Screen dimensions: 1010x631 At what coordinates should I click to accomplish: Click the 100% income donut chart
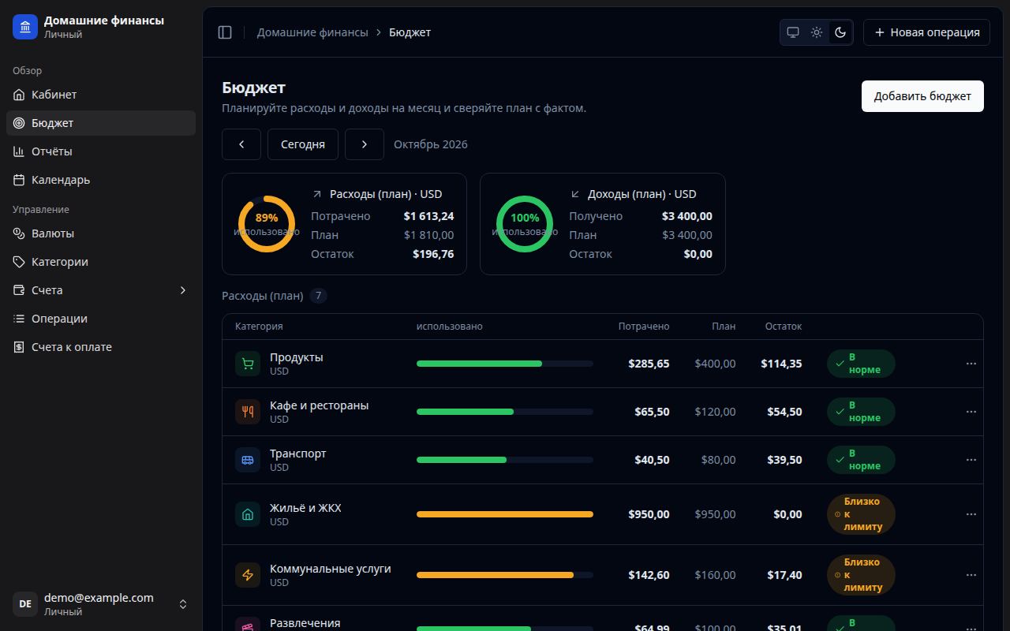[525, 224]
